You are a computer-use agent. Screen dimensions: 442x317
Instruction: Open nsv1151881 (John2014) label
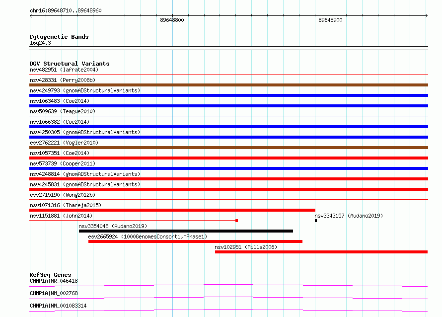[x=61, y=216]
